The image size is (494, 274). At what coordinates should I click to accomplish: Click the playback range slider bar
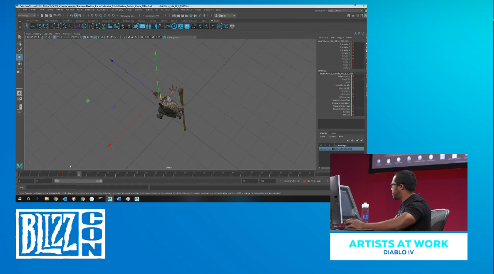(78, 181)
